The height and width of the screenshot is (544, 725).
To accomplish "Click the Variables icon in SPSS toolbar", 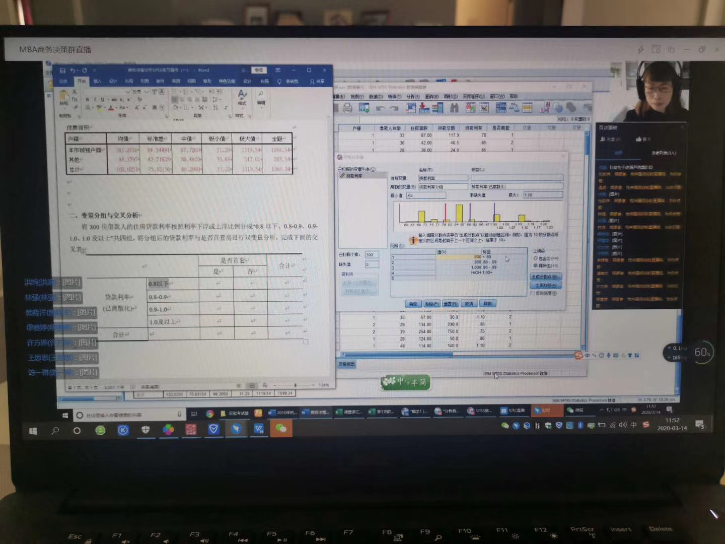I will 438,107.
